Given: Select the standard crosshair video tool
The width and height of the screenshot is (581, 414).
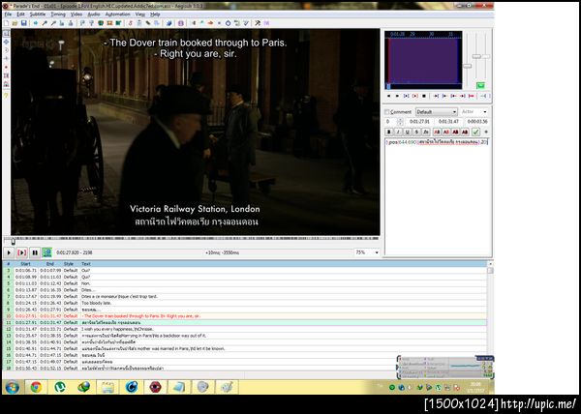Looking at the screenshot, I should pos(7,33).
